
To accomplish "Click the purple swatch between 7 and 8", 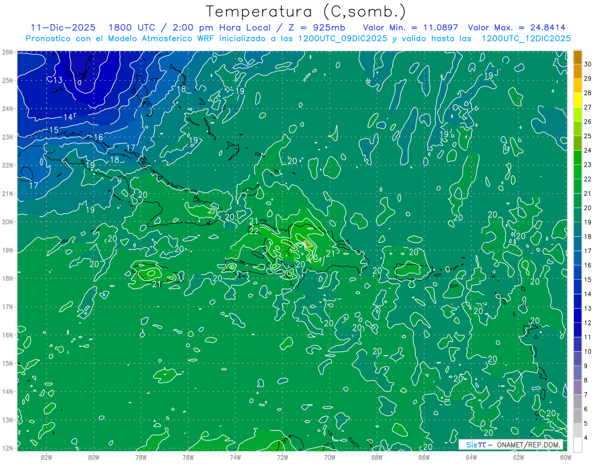I will coord(577,387).
